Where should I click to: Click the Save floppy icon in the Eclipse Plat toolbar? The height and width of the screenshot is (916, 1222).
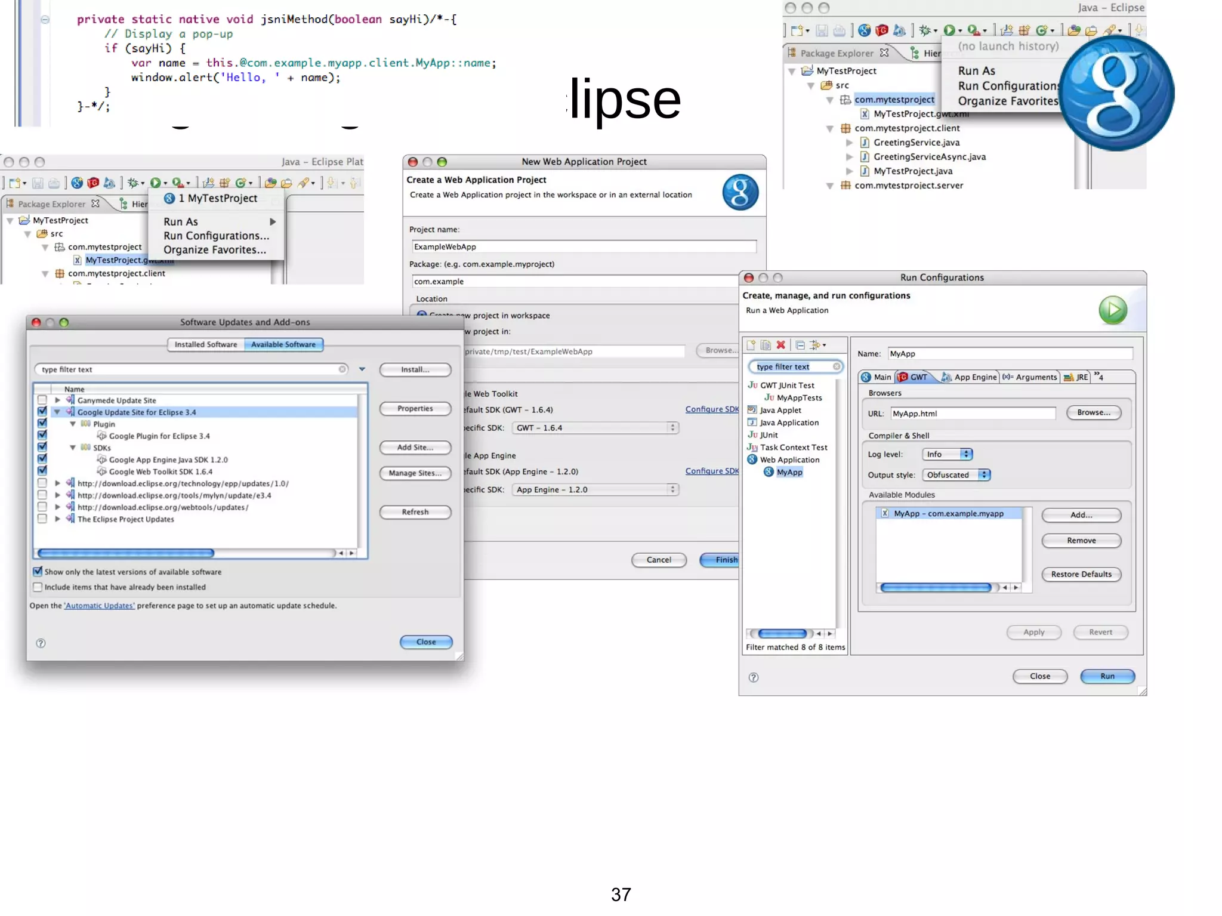(38, 183)
